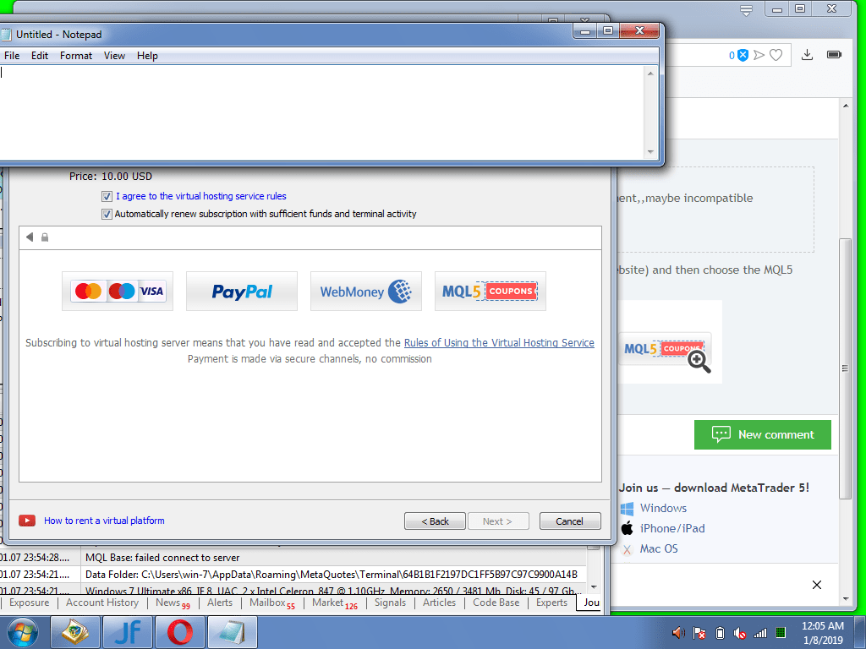Dismiss the browser bottom bar with X
The image size is (866, 649).
817,585
